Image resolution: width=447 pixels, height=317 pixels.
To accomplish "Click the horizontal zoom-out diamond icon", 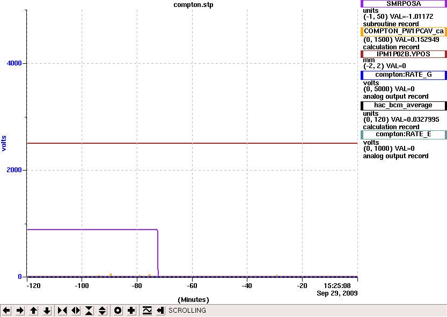I will coord(76,311).
